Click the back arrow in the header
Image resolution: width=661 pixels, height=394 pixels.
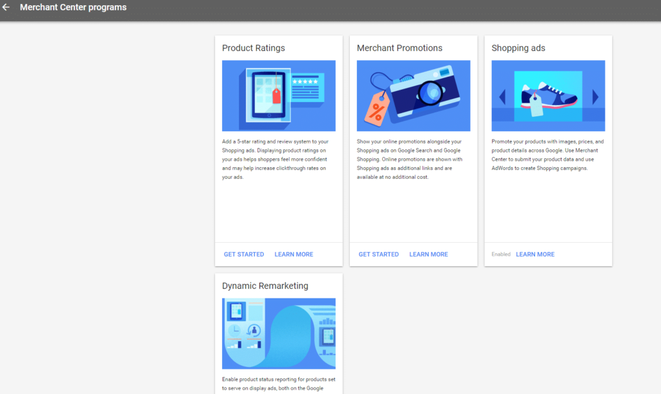6,8
